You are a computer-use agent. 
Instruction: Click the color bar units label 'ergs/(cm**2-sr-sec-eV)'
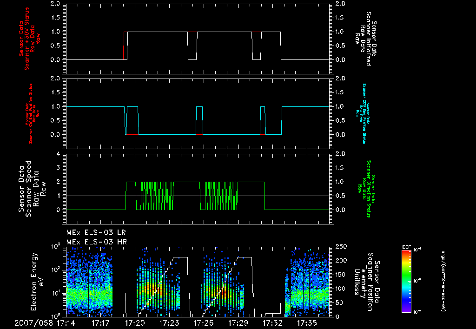click(443, 281)
